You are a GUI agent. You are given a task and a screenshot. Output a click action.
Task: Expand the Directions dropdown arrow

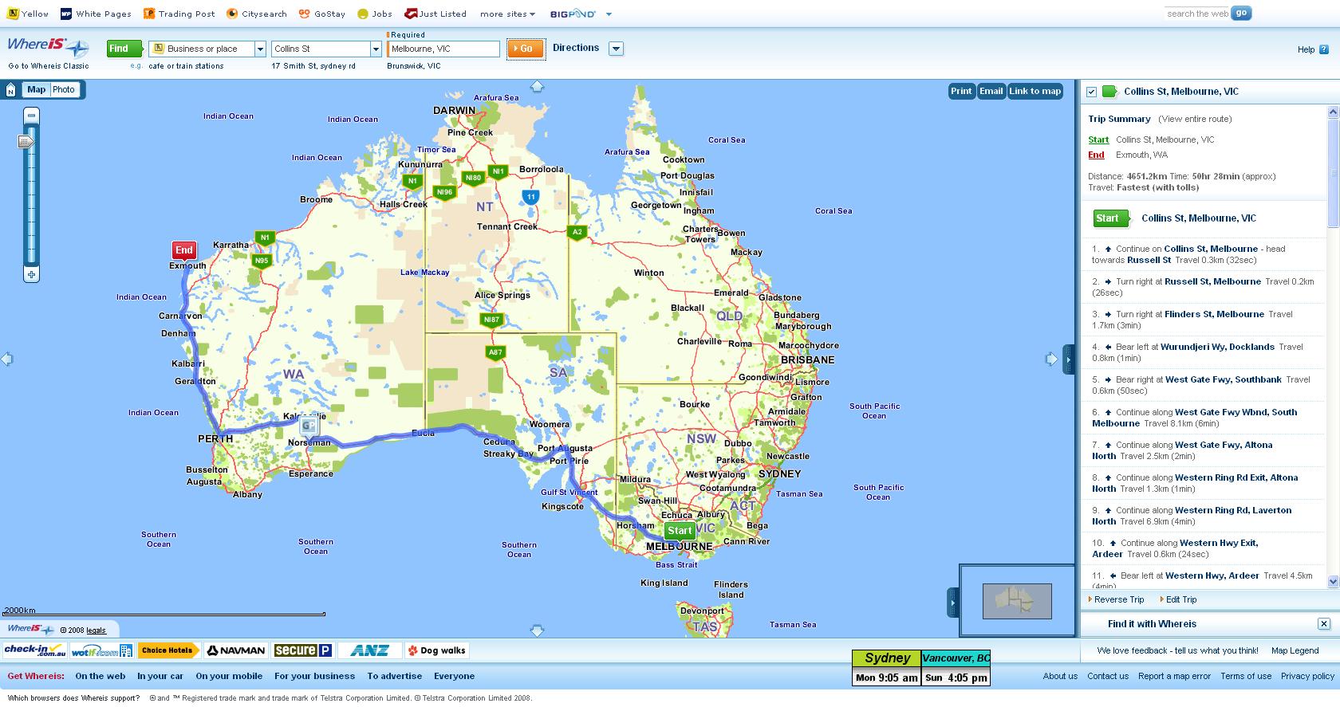click(616, 49)
